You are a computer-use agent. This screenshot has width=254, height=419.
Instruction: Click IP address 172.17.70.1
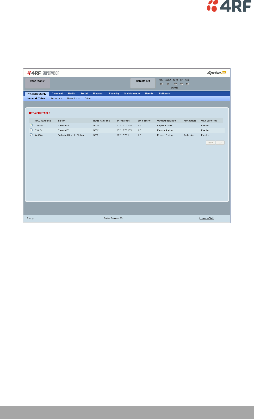click(123, 135)
